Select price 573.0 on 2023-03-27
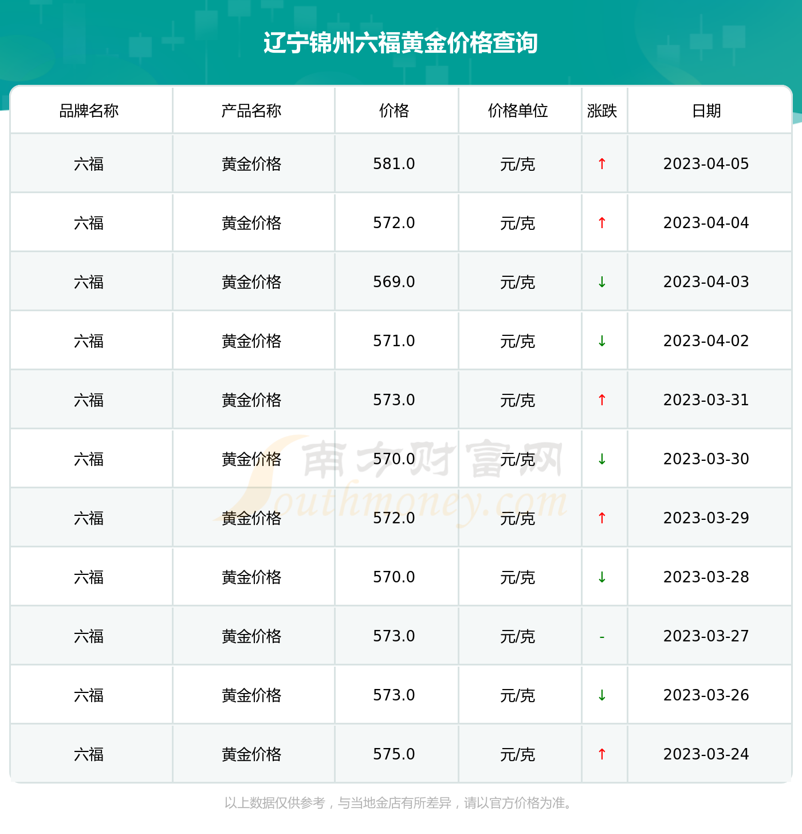 (394, 636)
